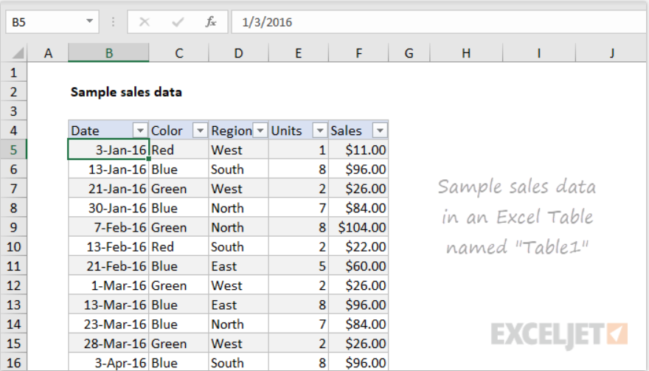Select the cell with 23-Mar-16

click(x=108, y=324)
